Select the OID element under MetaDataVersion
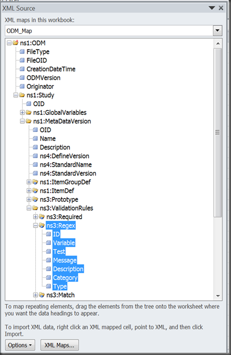The height and width of the screenshot is (355, 231). (45, 130)
